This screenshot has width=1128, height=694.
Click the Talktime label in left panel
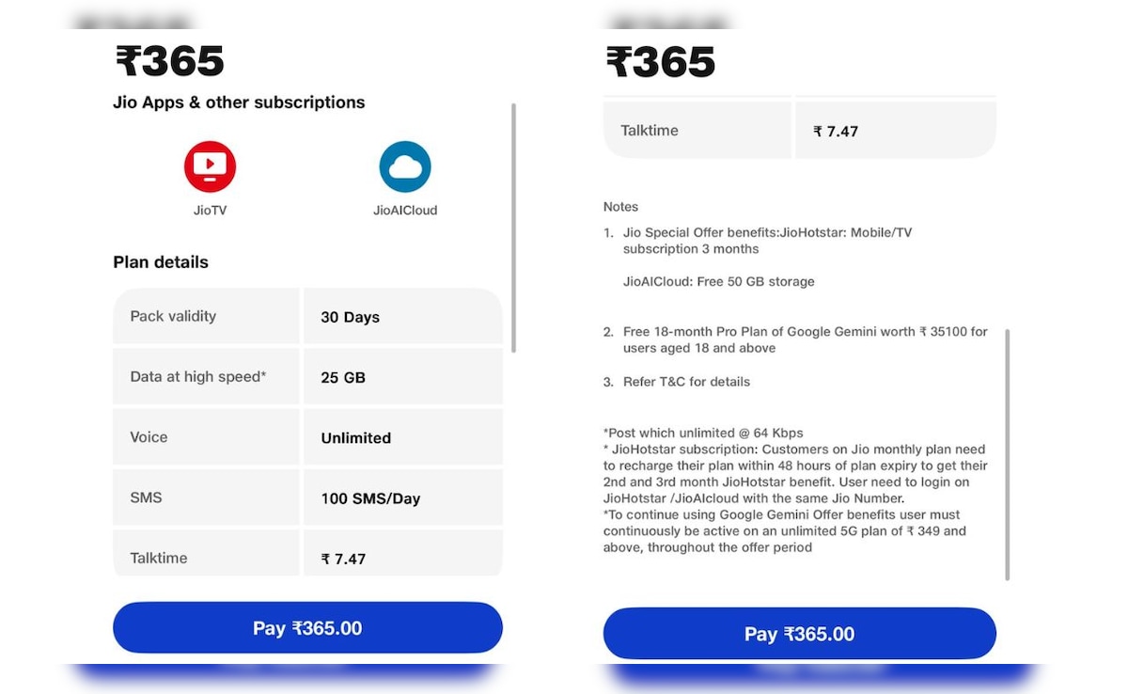point(159,558)
